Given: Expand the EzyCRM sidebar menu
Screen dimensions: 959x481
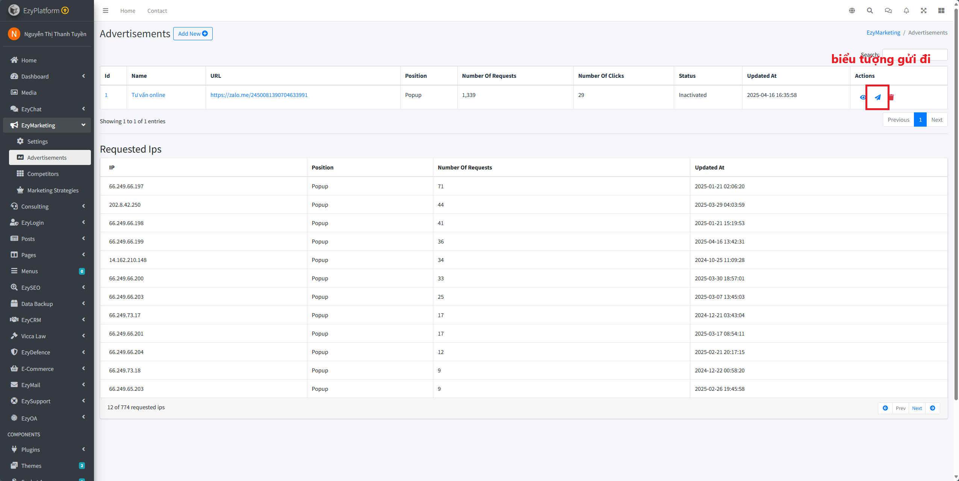Looking at the screenshot, I should 47,320.
